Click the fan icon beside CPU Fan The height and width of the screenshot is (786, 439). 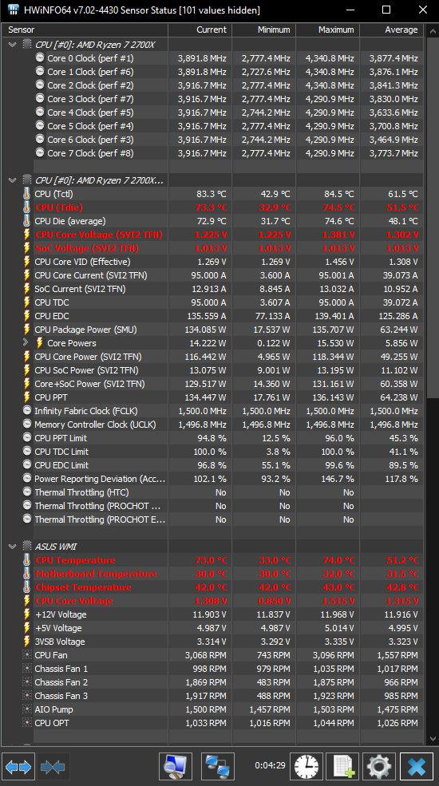27,654
